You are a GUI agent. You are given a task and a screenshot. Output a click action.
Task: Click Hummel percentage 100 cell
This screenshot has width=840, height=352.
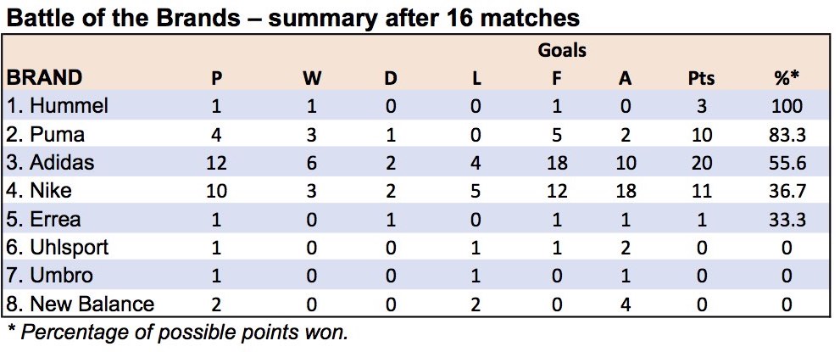tap(785, 106)
